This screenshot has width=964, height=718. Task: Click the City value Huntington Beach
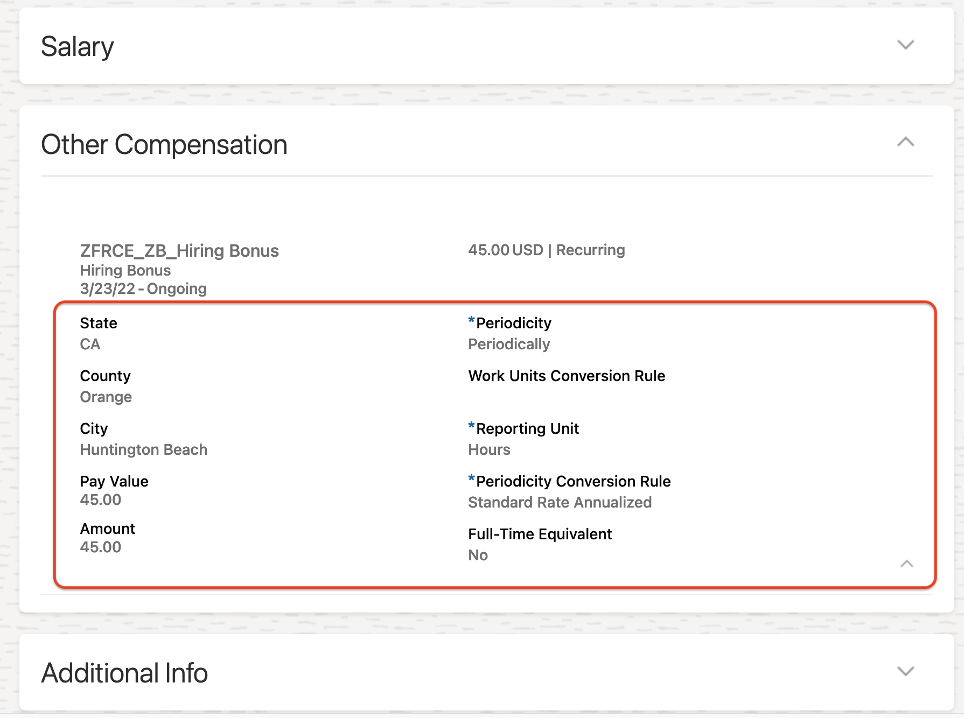click(x=143, y=450)
